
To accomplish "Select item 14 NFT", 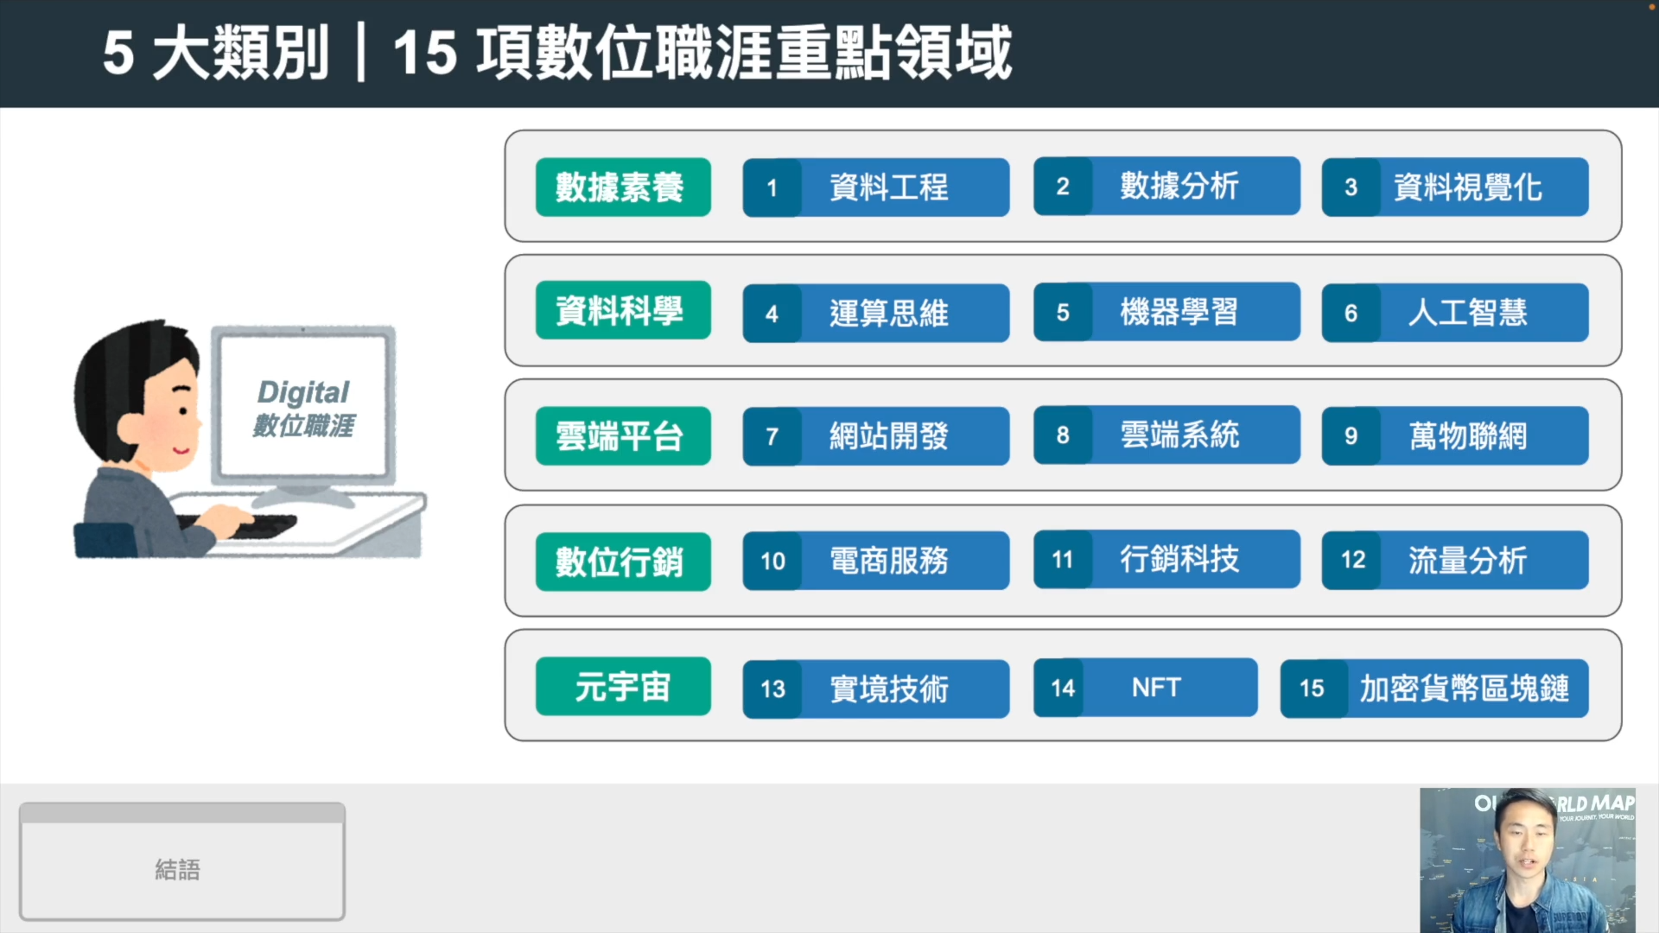I will pos(1146,688).
